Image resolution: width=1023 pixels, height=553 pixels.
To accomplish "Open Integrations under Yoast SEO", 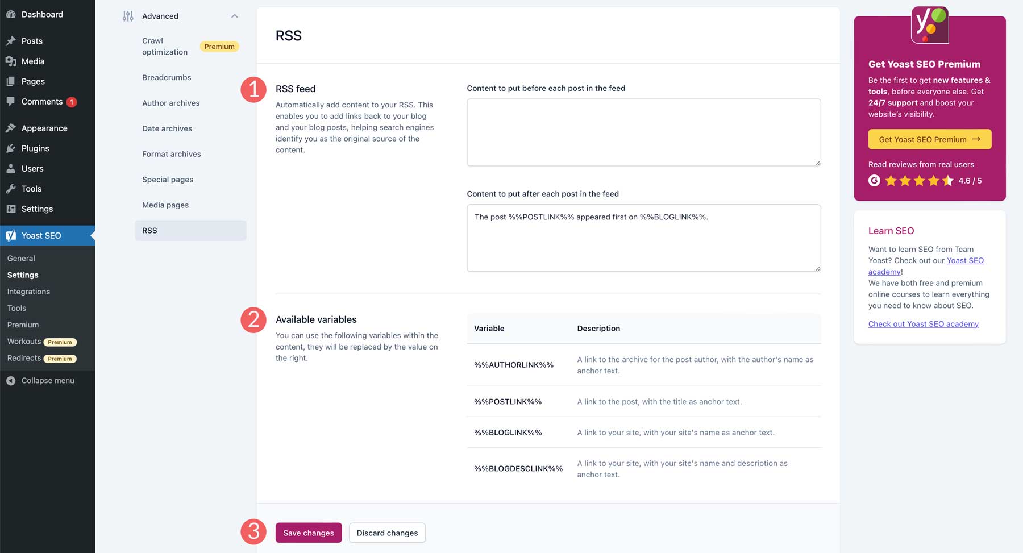I will pyautogui.click(x=28, y=291).
